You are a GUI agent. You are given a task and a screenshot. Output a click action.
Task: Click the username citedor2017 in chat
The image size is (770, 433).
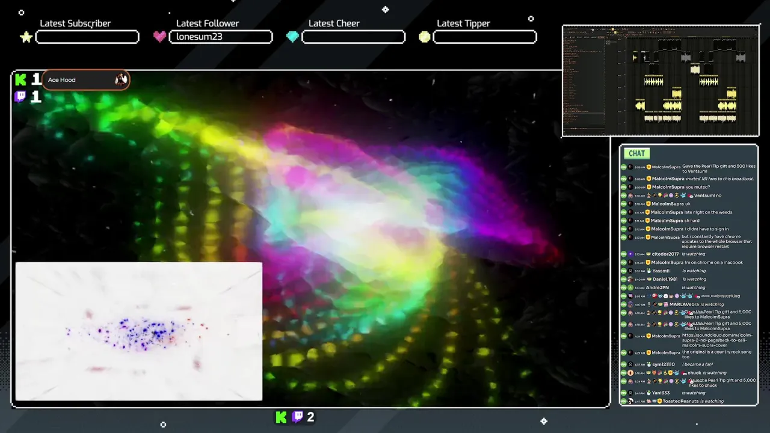pos(665,254)
